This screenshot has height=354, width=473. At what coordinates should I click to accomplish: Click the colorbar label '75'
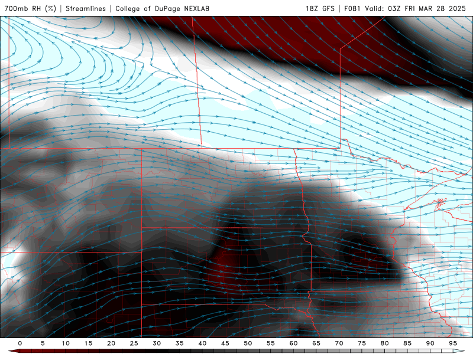click(362, 343)
